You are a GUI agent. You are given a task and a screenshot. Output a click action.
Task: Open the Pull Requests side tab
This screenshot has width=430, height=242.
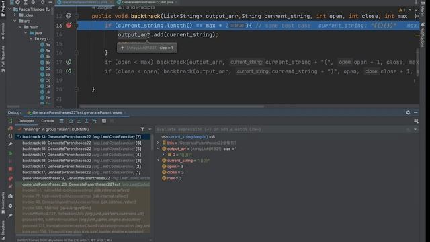point(3,59)
